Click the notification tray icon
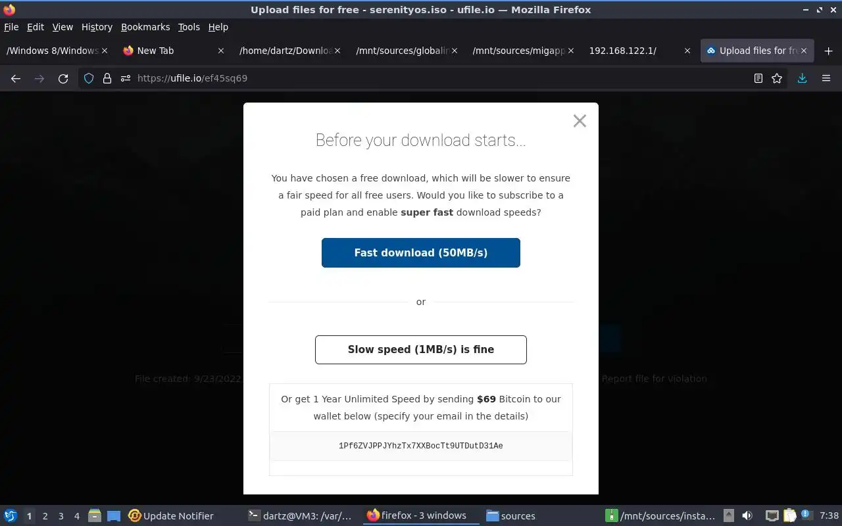The height and width of the screenshot is (526, 842). pyautogui.click(x=806, y=515)
